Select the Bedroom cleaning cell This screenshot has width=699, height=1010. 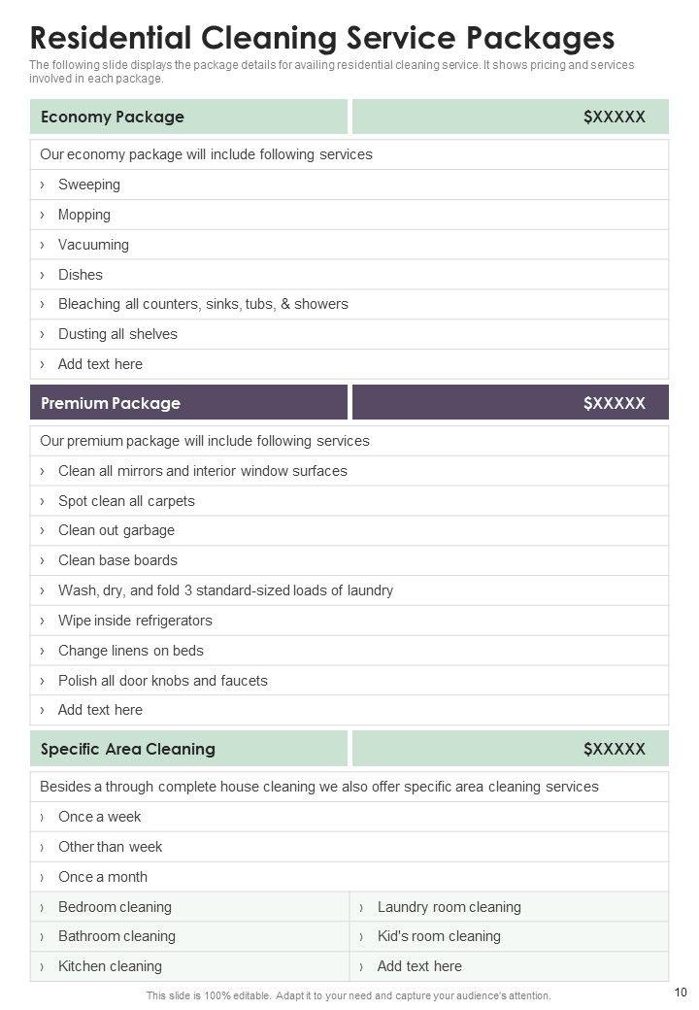(115, 907)
